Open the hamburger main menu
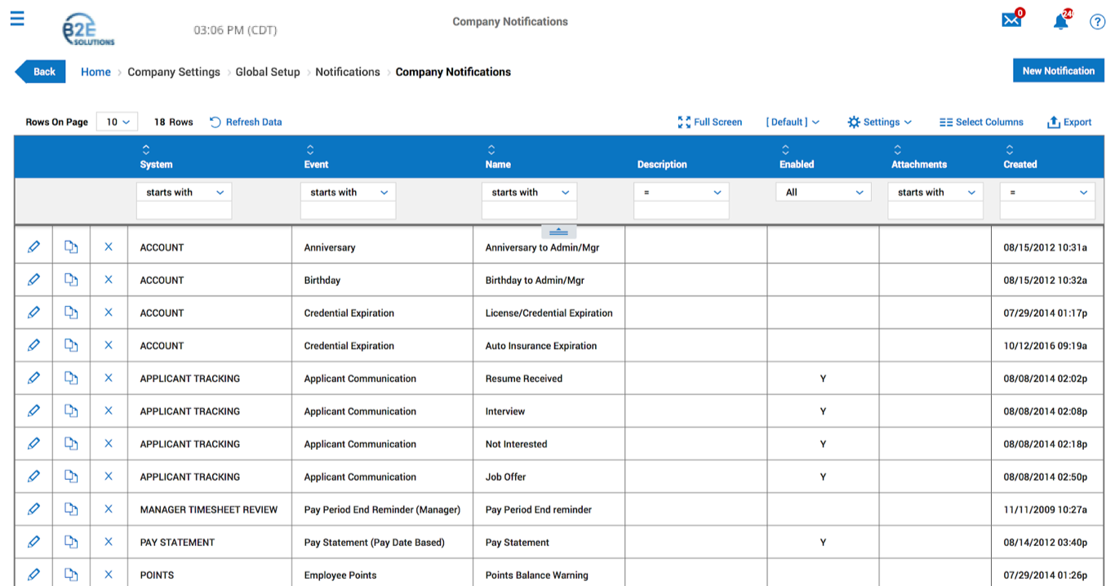The width and height of the screenshot is (1115, 586). point(17,18)
